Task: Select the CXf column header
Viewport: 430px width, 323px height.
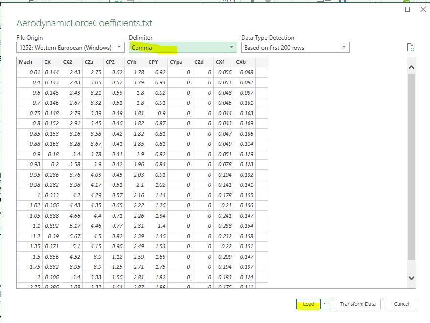Action: 220,62
